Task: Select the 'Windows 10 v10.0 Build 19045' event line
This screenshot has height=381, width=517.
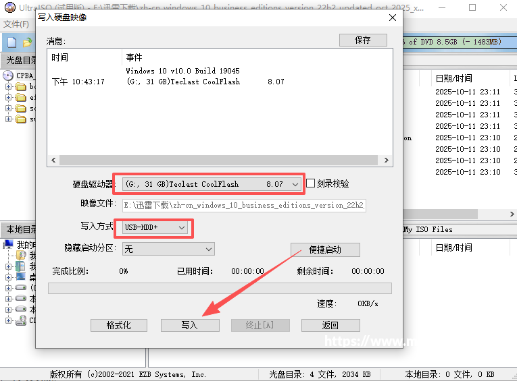Action: click(182, 71)
